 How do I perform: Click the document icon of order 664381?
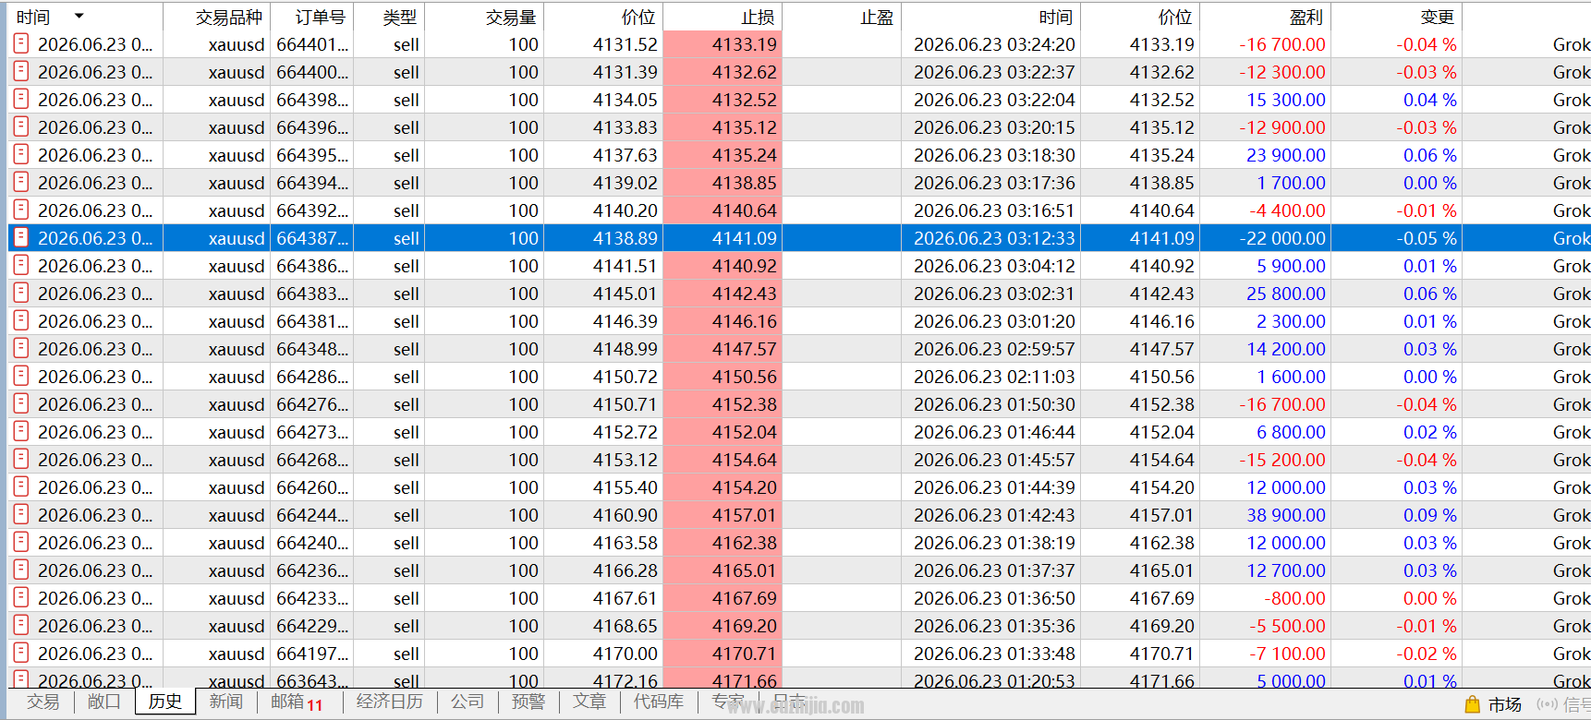[x=21, y=320]
